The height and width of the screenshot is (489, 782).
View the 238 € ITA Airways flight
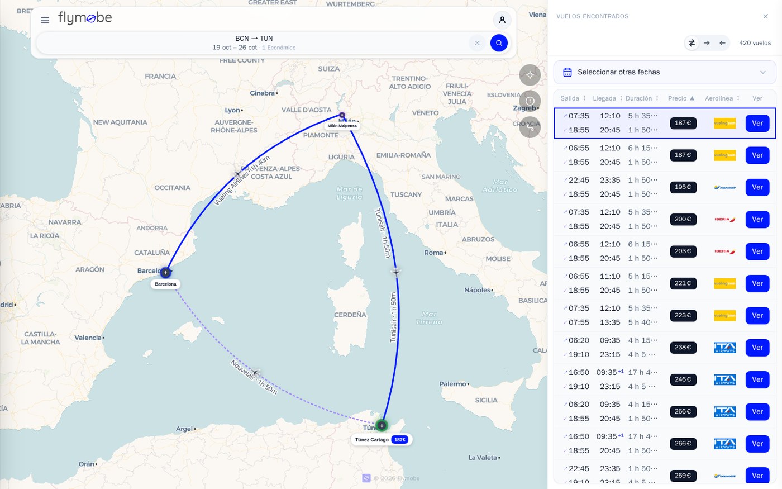[x=757, y=348]
